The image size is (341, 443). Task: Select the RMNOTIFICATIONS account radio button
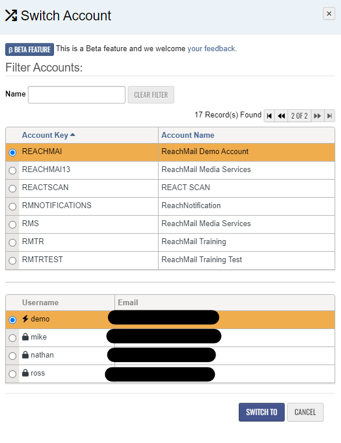[x=12, y=206]
